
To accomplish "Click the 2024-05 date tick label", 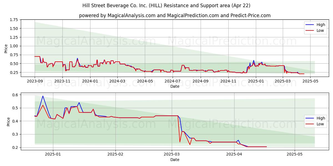I will [x=145, y=81].
